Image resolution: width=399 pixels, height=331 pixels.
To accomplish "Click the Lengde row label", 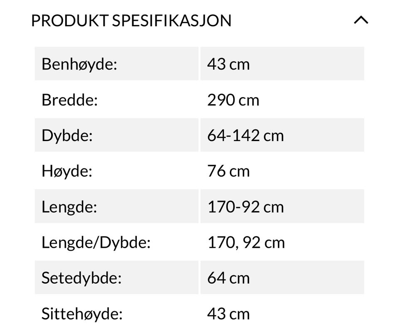I will coord(69,207).
